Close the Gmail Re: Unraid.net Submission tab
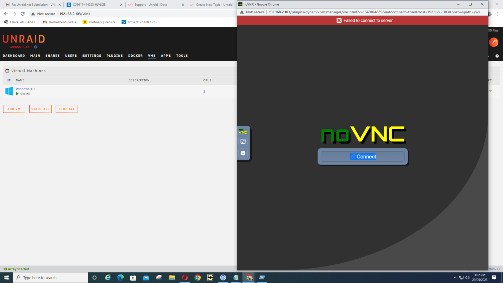The width and height of the screenshot is (503, 283). [x=60, y=5]
